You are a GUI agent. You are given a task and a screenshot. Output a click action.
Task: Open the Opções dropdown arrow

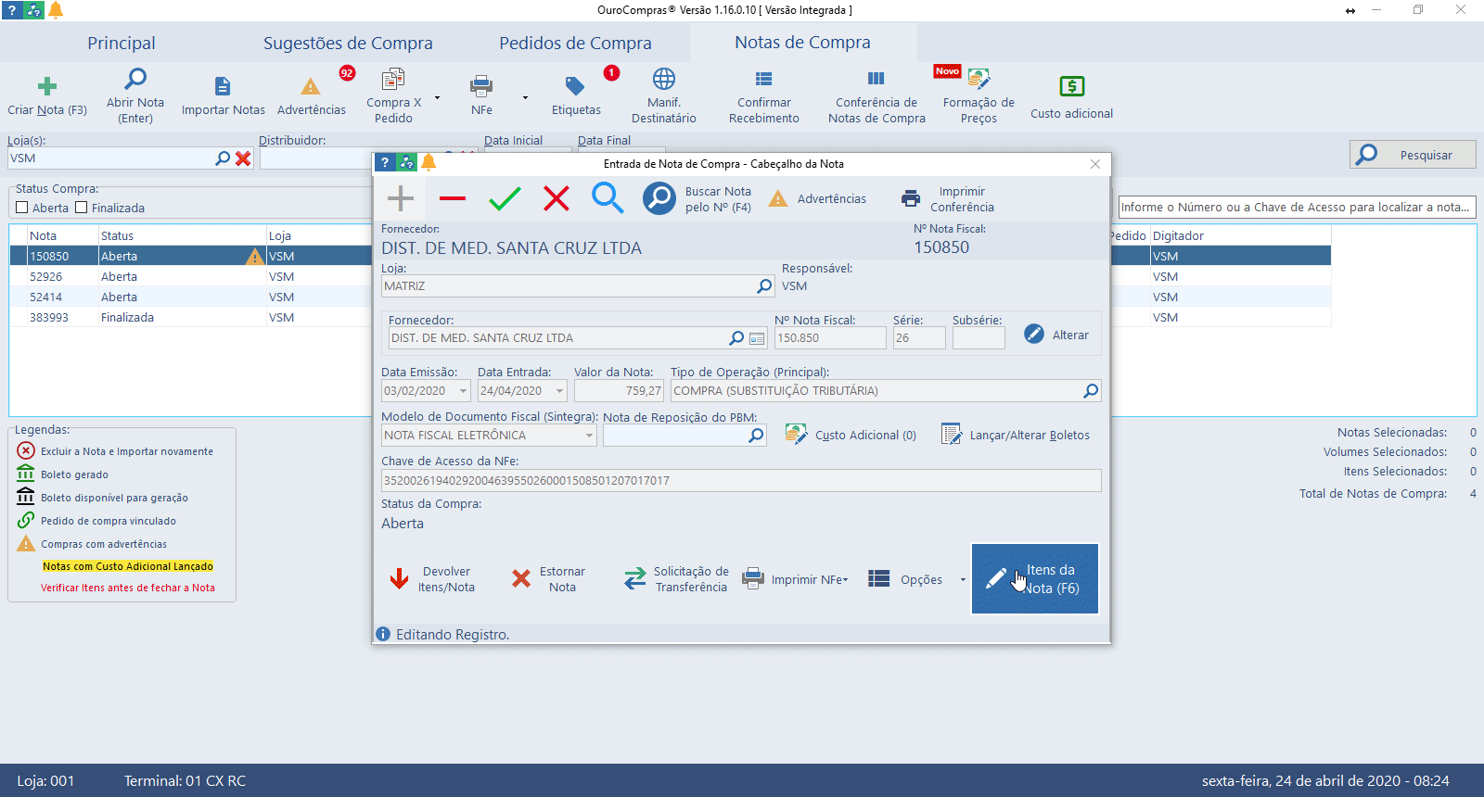pyautogui.click(x=963, y=580)
